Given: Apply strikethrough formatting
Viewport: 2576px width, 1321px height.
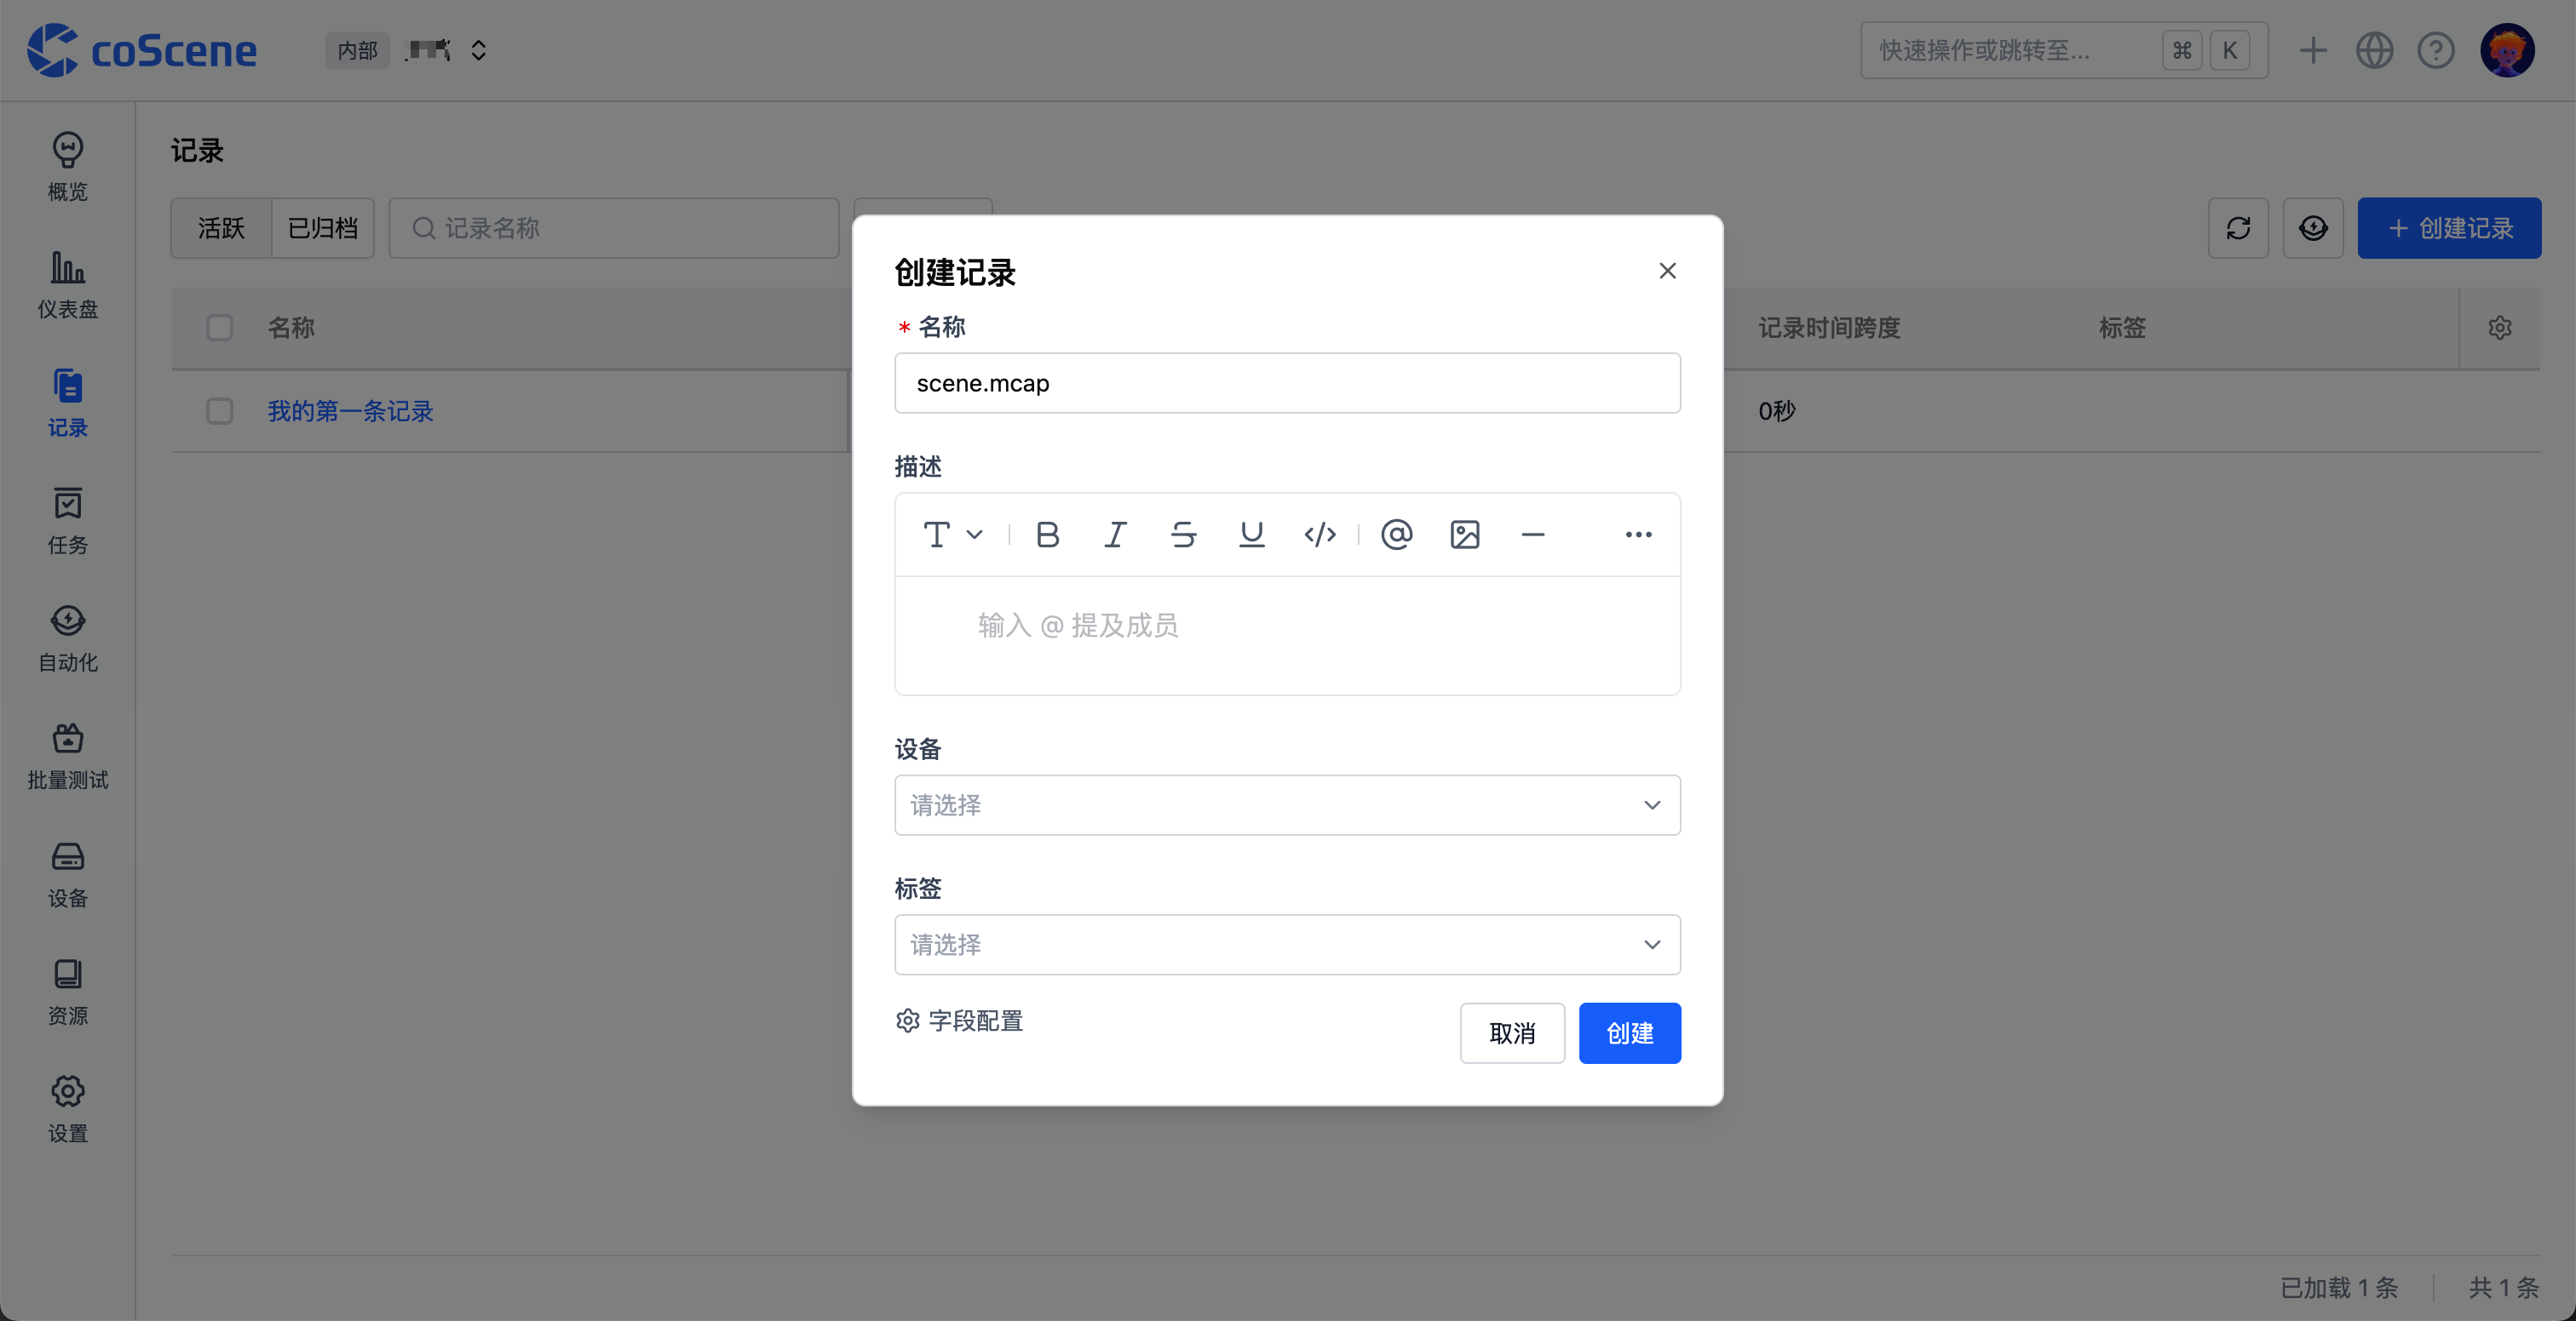Looking at the screenshot, I should (1183, 535).
